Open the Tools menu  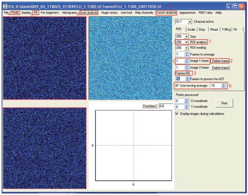point(15,13)
